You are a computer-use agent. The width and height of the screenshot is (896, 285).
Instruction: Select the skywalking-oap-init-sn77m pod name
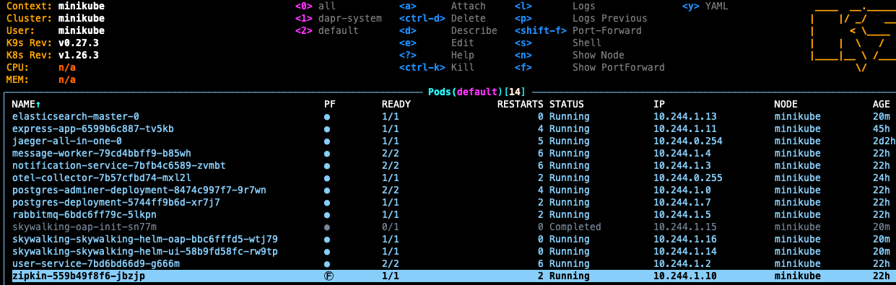tap(84, 227)
